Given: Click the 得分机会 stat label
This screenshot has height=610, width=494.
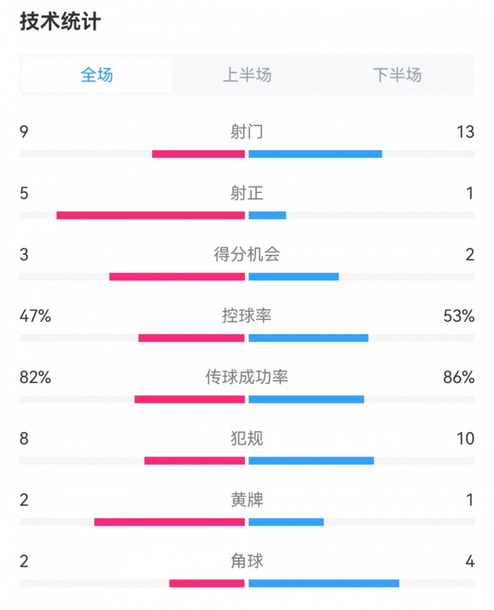Looking at the screenshot, I should (247, 255).
